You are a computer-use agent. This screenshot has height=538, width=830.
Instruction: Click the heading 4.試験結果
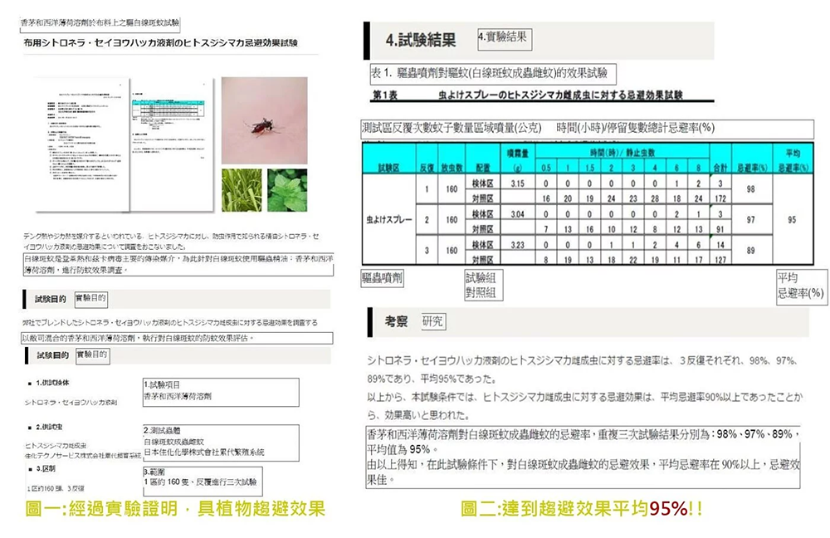click(x=421, y=40)
